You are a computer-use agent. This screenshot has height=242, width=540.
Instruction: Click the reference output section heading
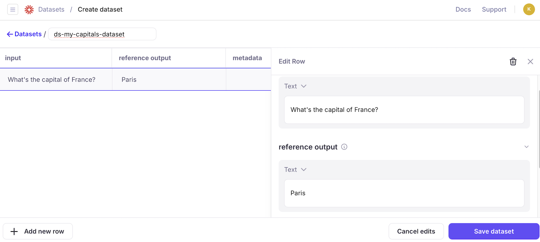tap(308, 147)
